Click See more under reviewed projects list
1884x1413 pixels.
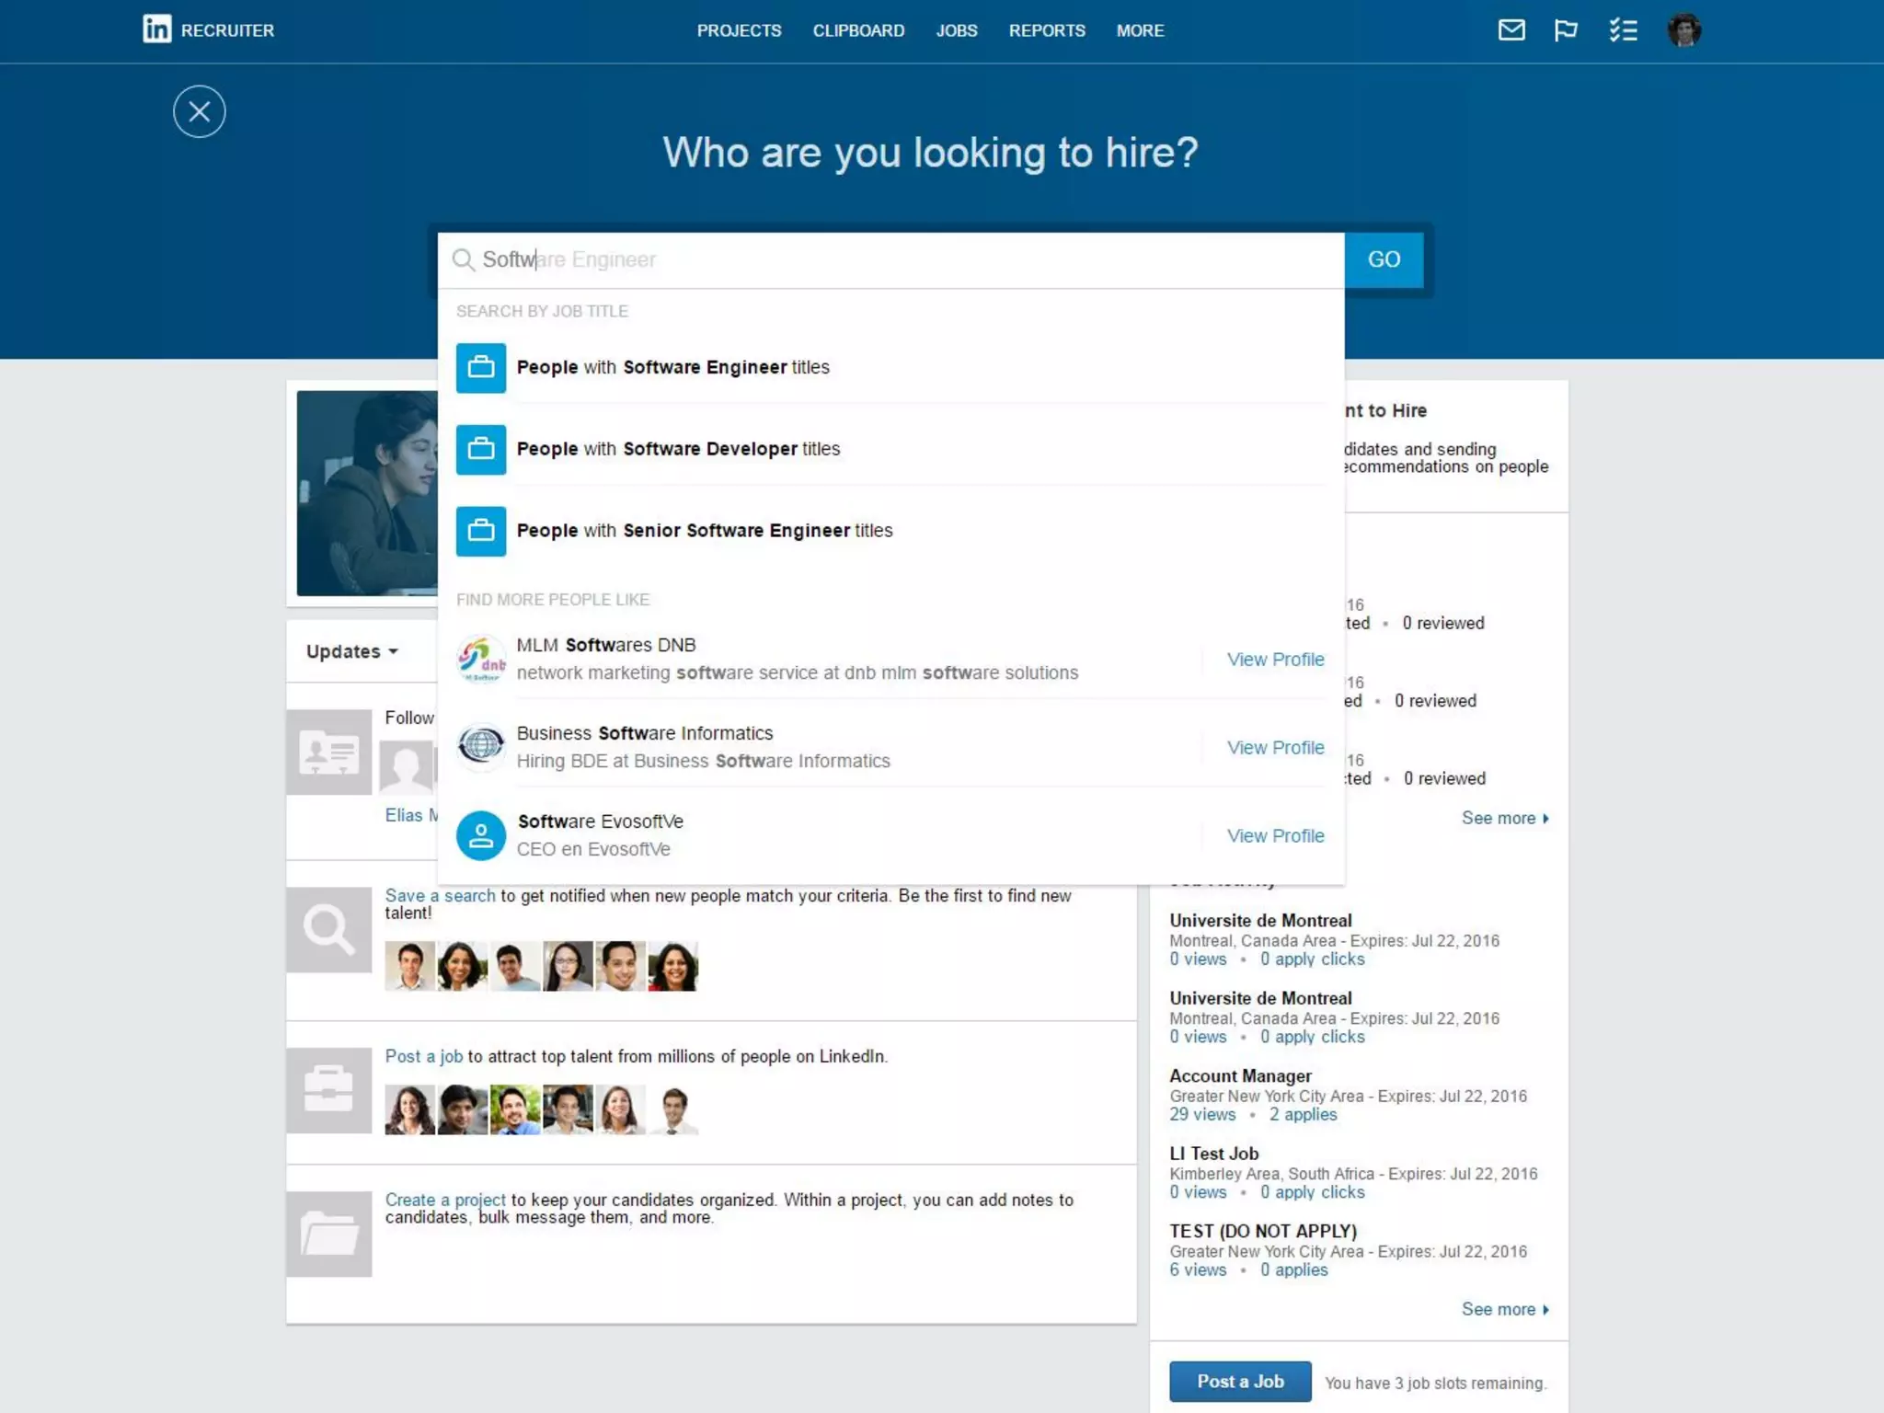tap(1505, 819)
